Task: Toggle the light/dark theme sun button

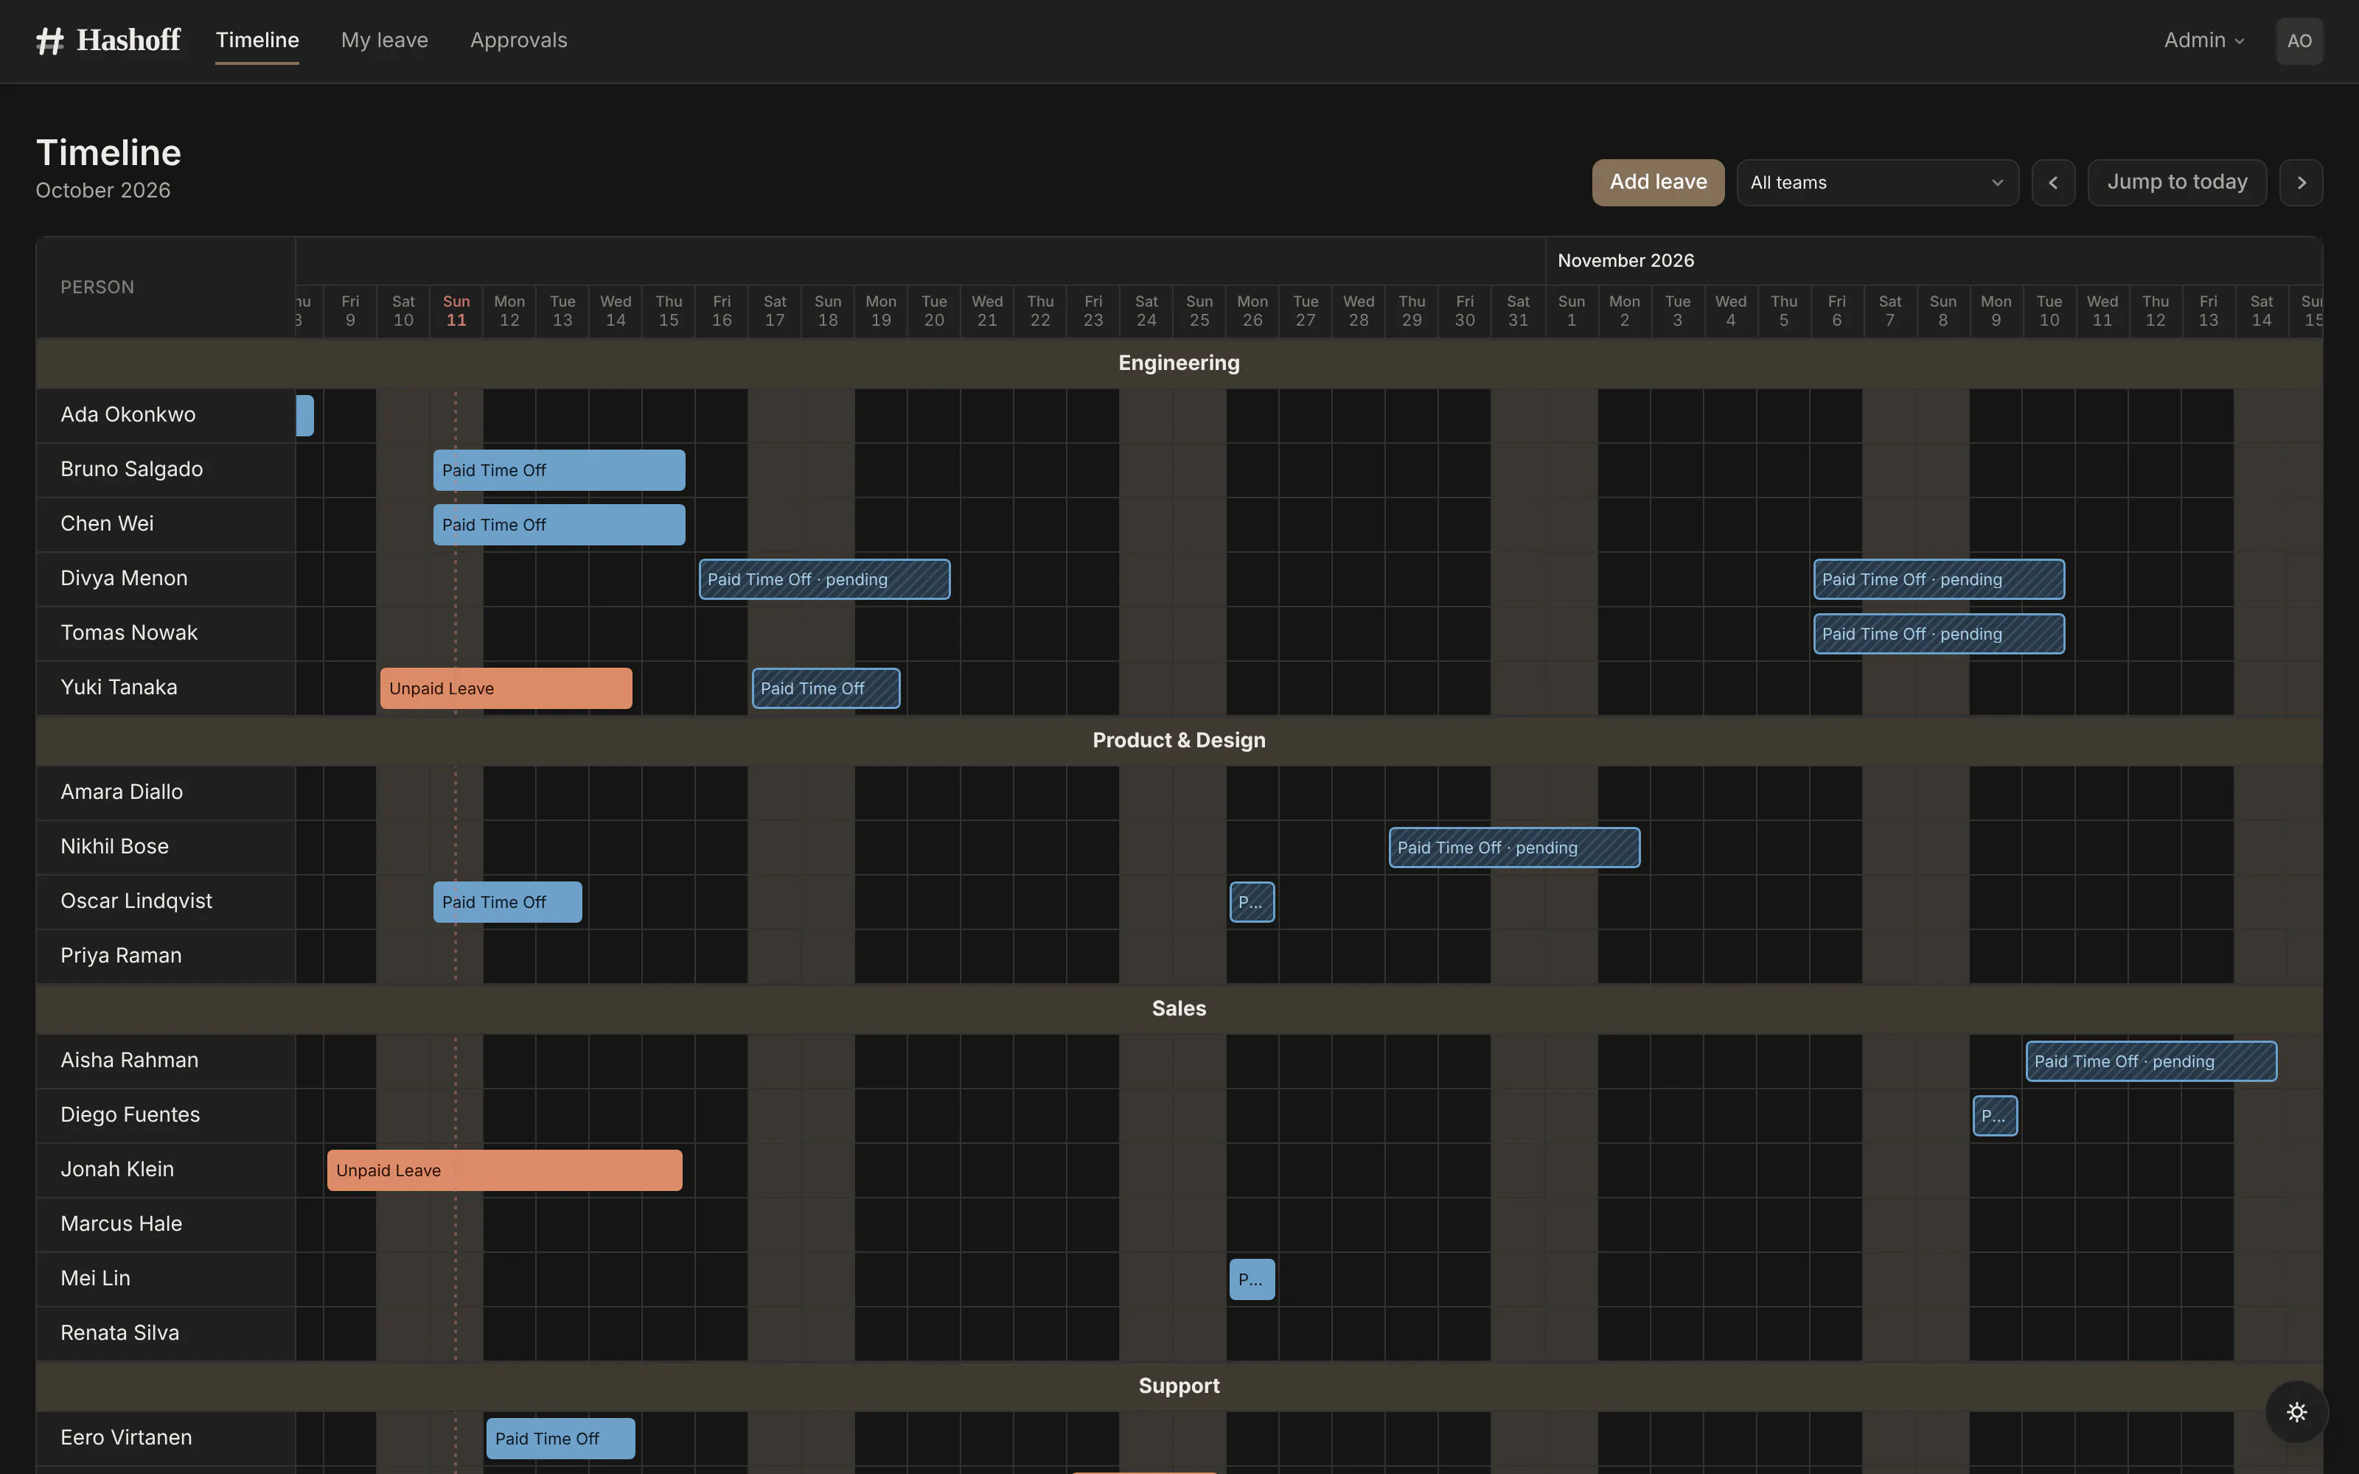Action: pyautogui.click(x=2296, y=1411)
